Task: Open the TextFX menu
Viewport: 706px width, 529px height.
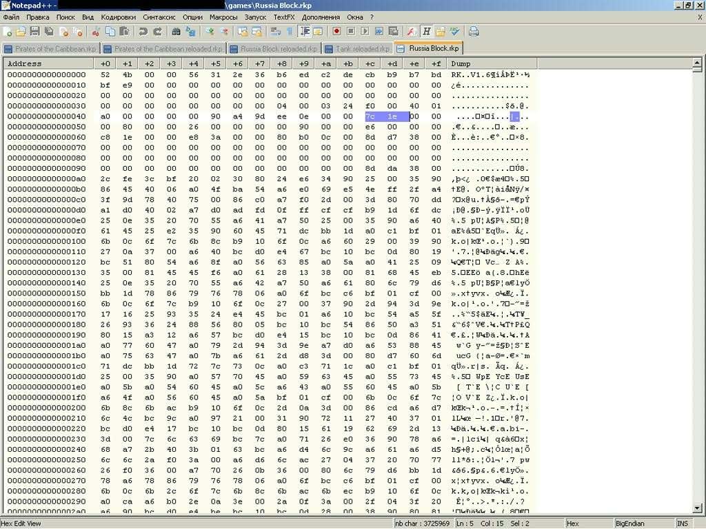Action: tap(284, 17)
